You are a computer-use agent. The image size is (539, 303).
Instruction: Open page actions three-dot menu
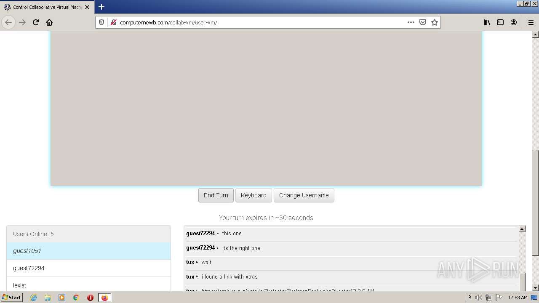pos(411,22)
